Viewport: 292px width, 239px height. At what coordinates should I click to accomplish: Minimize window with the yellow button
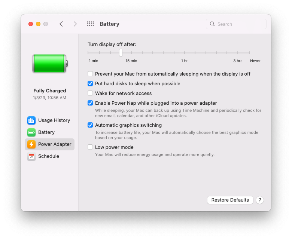[38, 24]
